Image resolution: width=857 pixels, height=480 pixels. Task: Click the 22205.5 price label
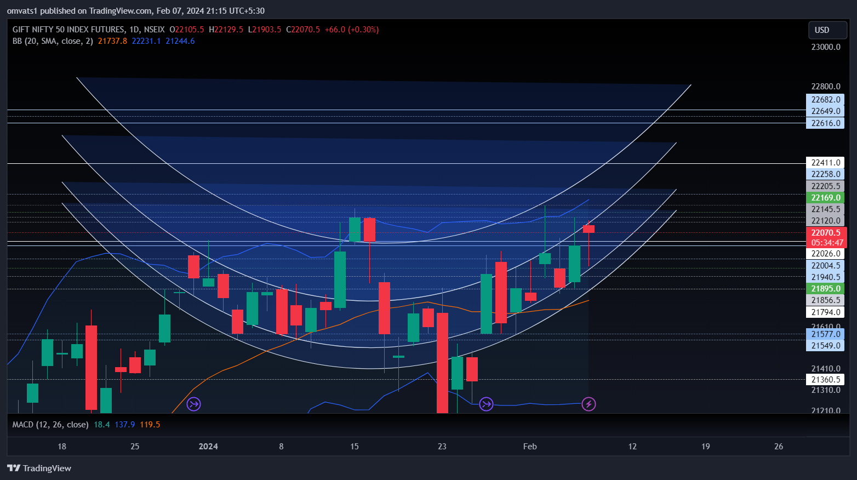click(x=825, y=186)
